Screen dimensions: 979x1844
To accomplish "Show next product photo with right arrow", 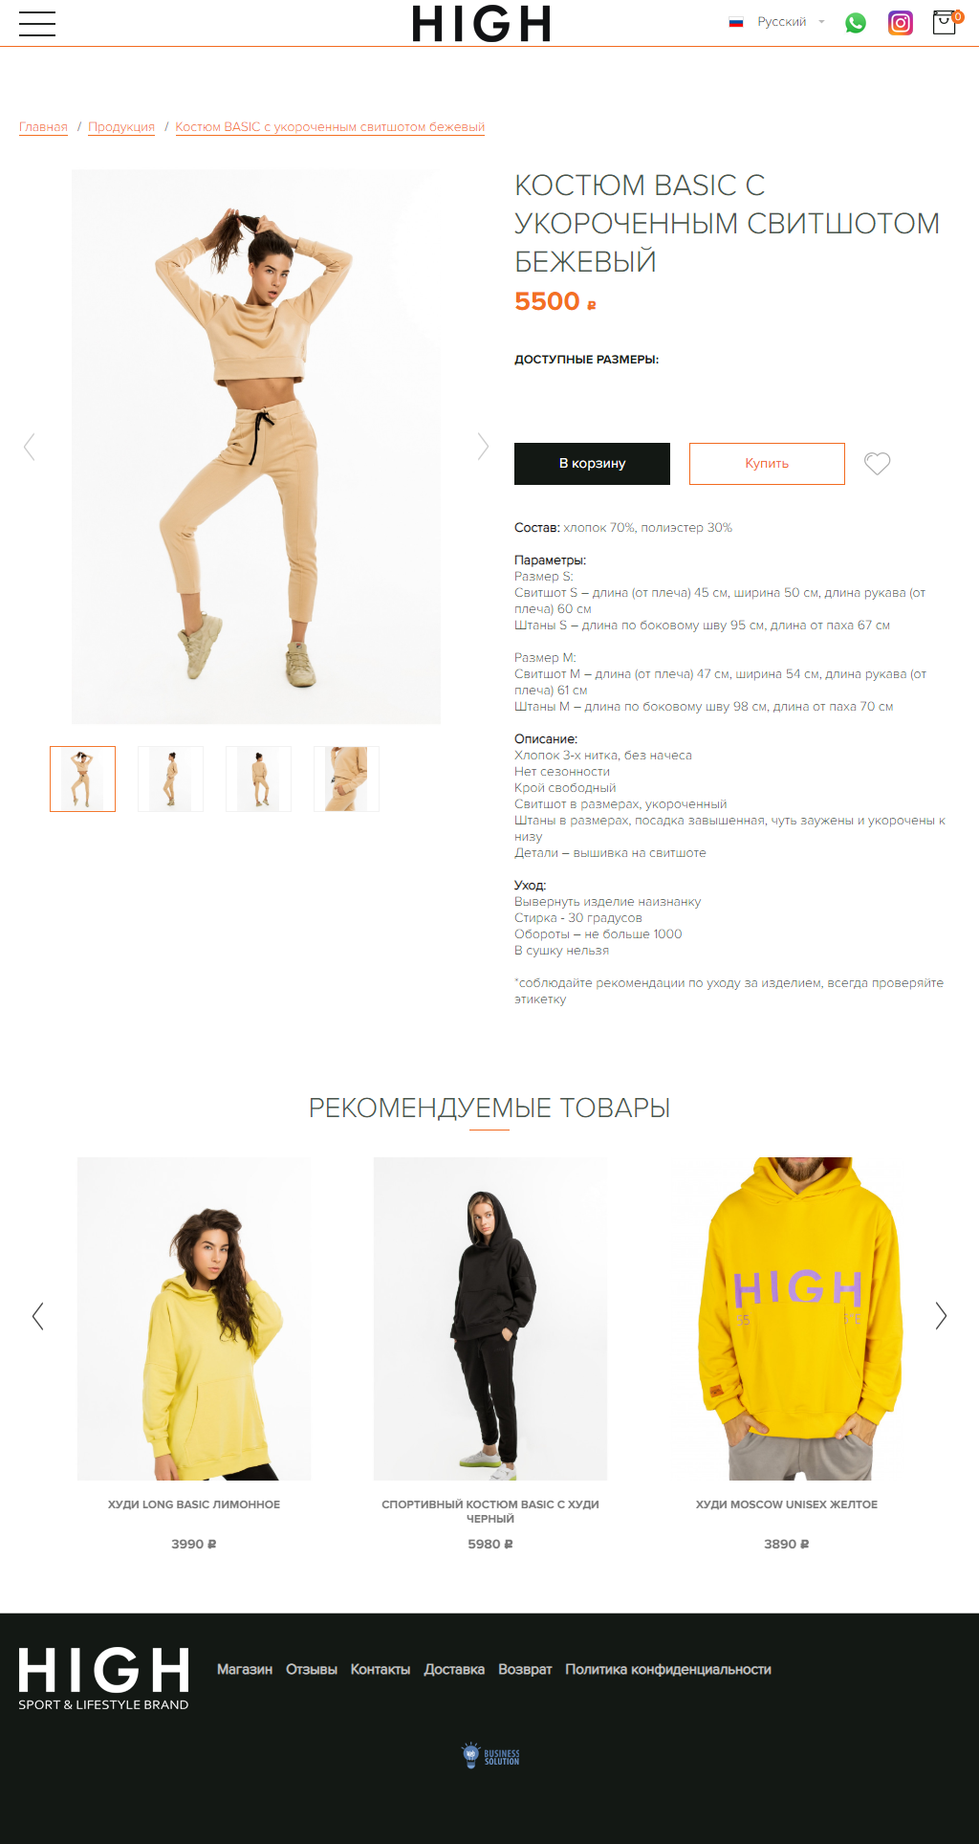I will pyautogui.click(x=483, y=447).
